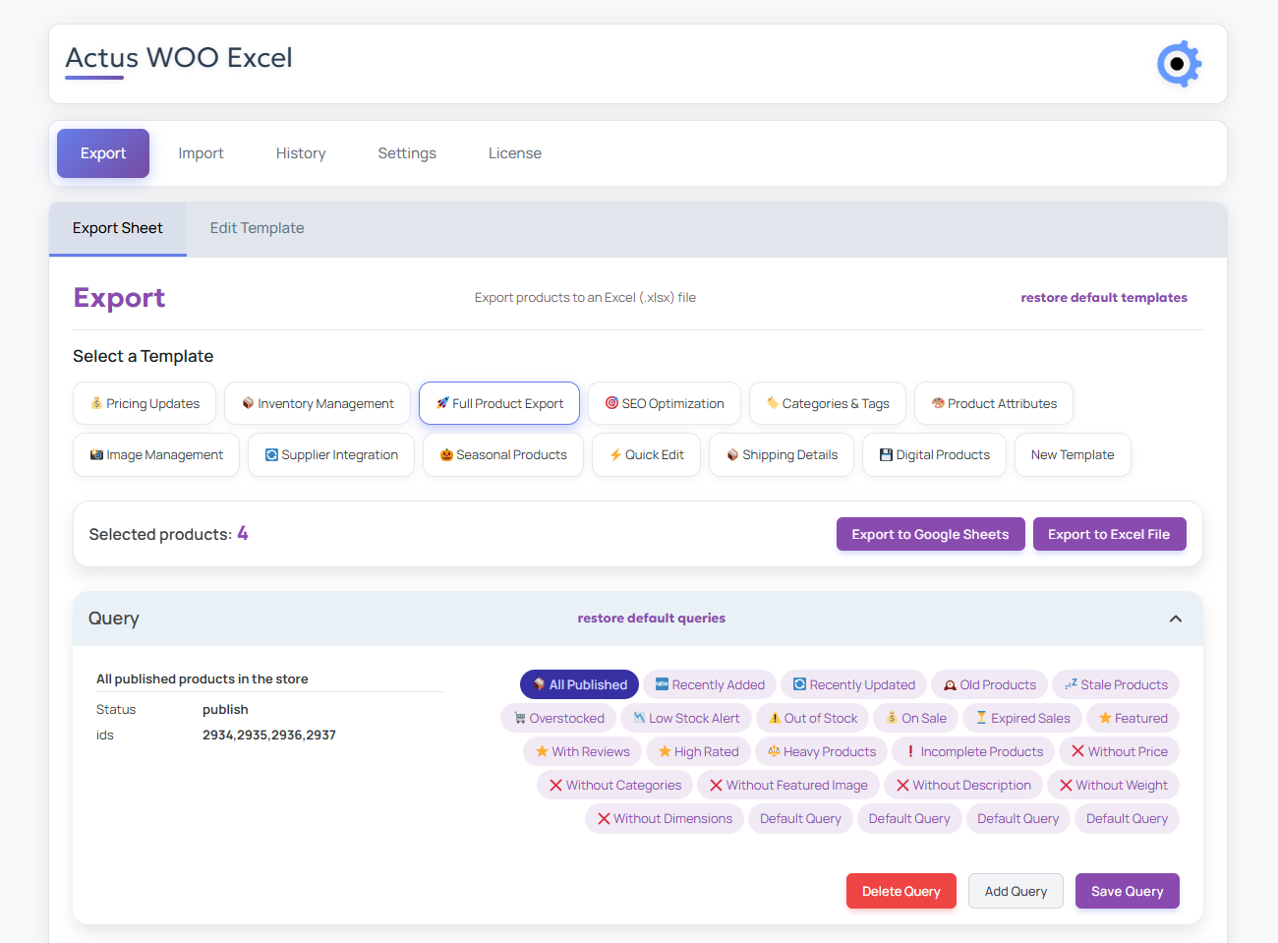The height and width of the screenshot is (943, 1278).
Task: Click the Export to Google Sheets button
Action: pyautogui.click(x=930, y=534)
